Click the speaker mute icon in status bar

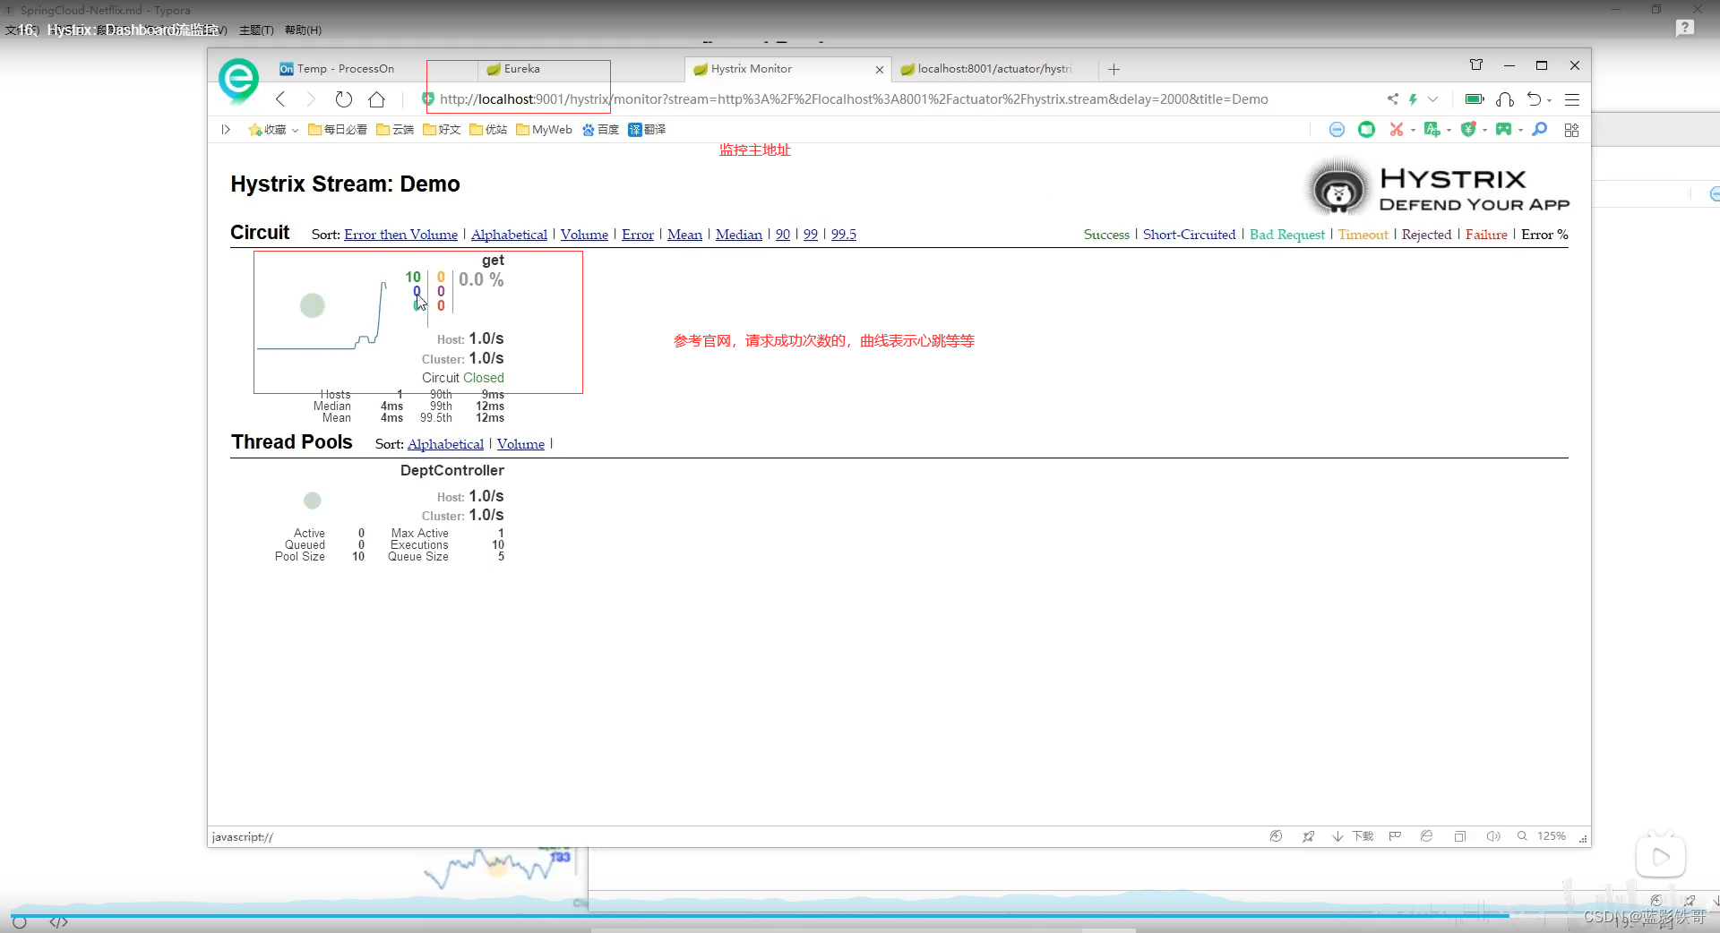1493,836
